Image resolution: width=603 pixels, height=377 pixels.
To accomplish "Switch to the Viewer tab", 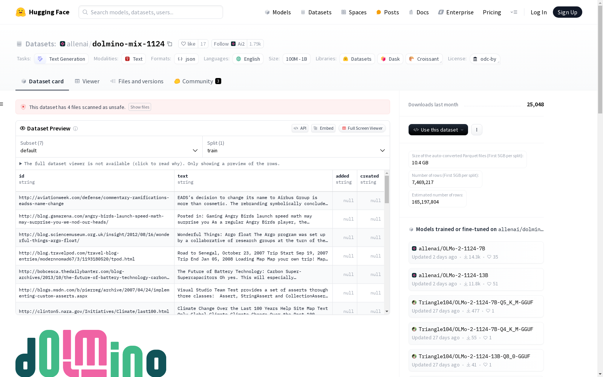I will 87,81.
